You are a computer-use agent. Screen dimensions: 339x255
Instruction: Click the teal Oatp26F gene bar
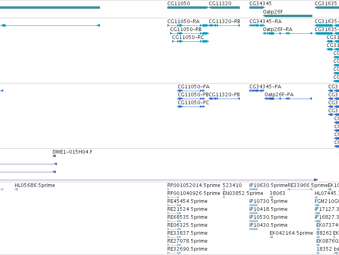[x=288, y=16]
